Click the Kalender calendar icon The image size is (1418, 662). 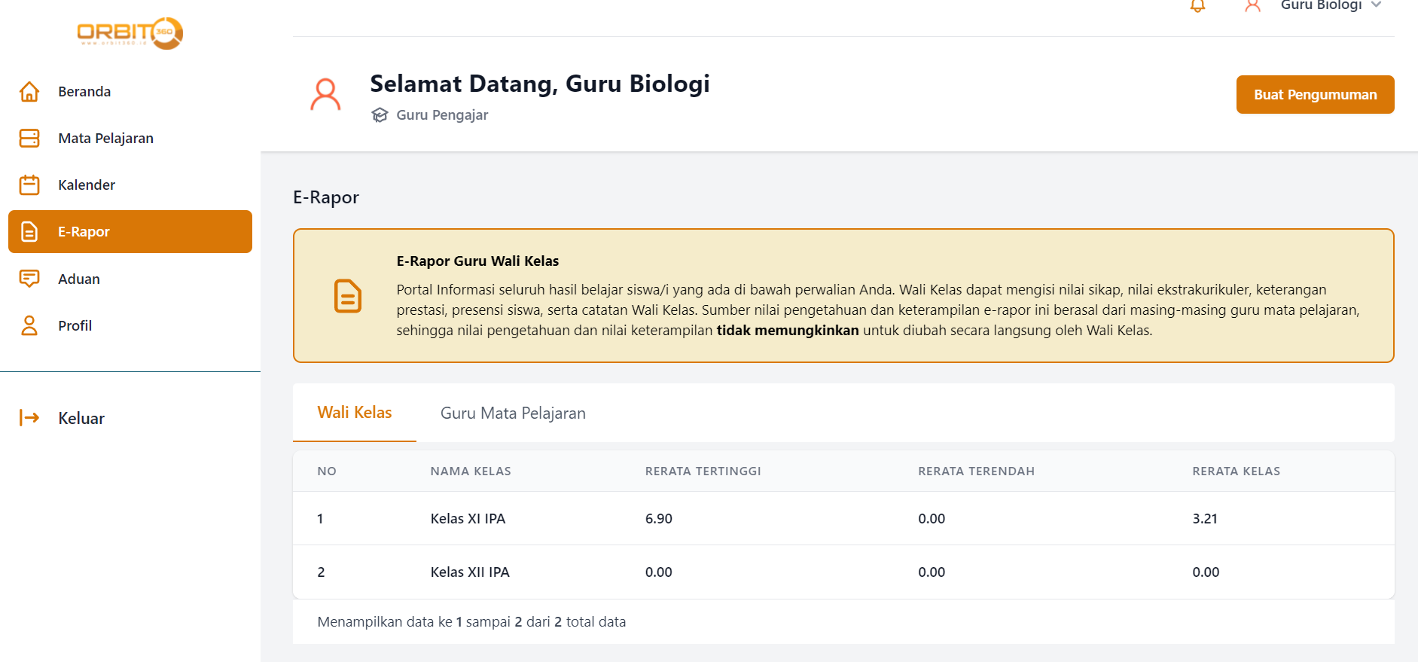pos(29,185)
